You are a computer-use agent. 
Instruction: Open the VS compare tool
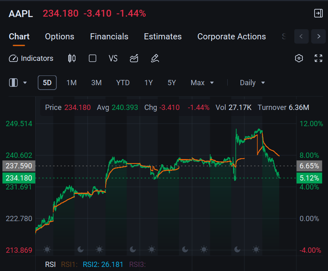pyautogui.click(x=113, y=58)
